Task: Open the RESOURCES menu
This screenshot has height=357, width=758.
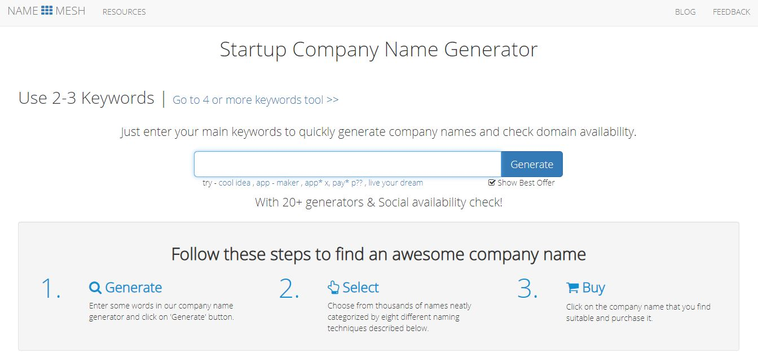Action: [x=124, y=12]
